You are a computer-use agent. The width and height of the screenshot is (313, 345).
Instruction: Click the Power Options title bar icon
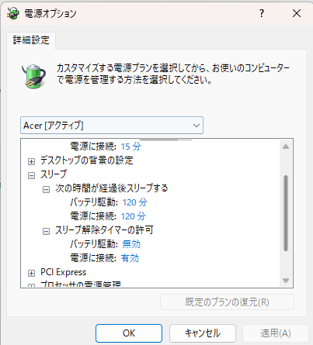click(12, 13)
